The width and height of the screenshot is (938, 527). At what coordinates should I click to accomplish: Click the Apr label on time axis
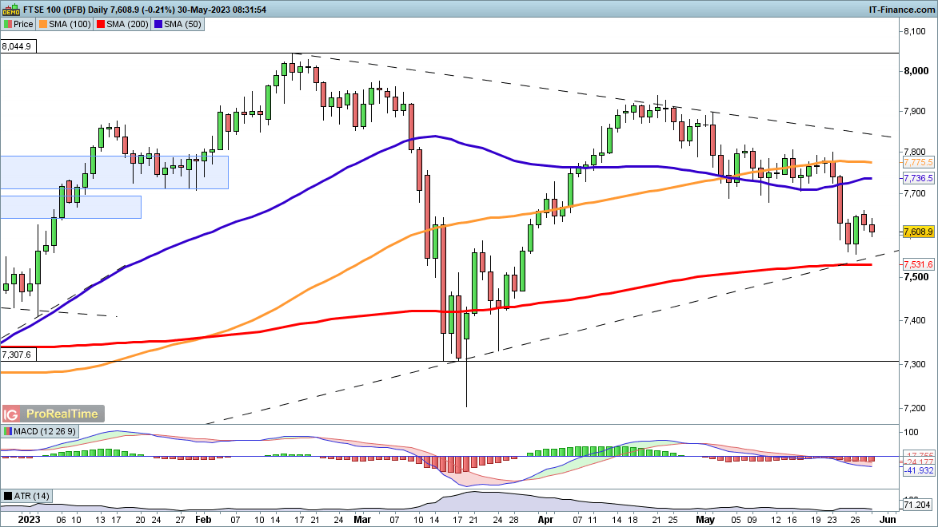(545, 519)
